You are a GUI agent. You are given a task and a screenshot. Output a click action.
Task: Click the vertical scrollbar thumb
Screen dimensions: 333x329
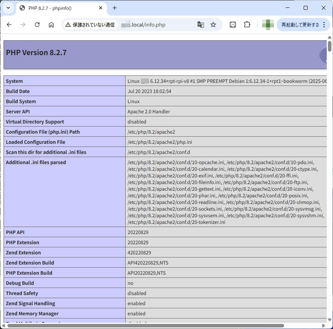(329, 46)
